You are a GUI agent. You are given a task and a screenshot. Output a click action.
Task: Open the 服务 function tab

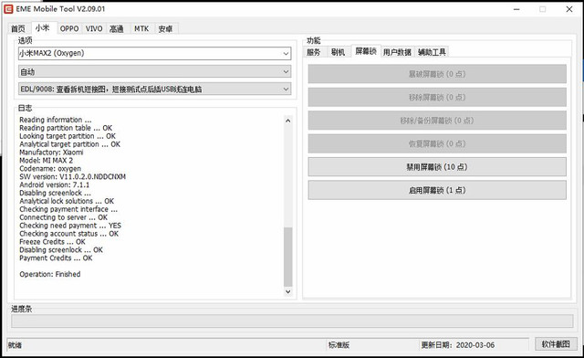(314, 52)
